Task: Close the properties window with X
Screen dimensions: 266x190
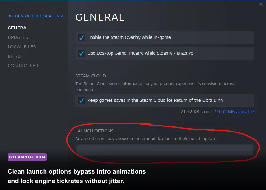Action: 261,4
